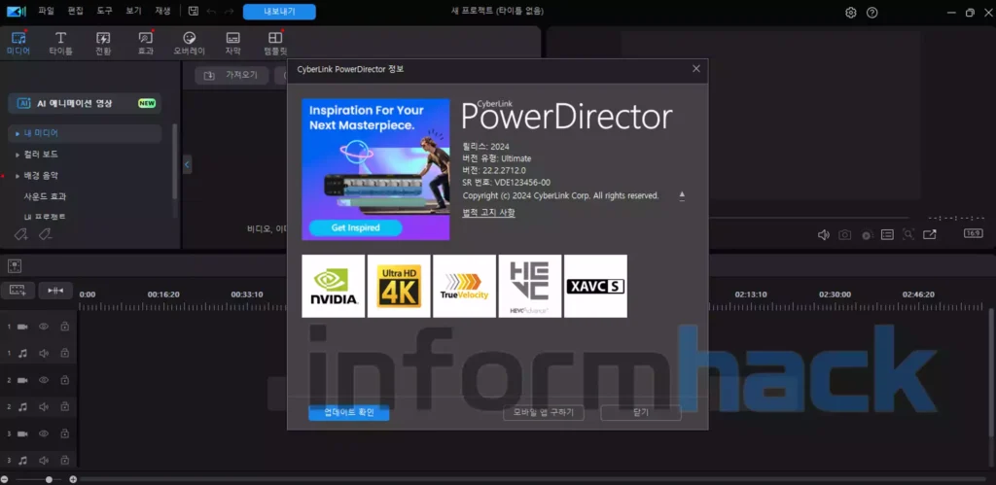Open the 도구 menu
The image size is (996, 485).
[105, 12]
